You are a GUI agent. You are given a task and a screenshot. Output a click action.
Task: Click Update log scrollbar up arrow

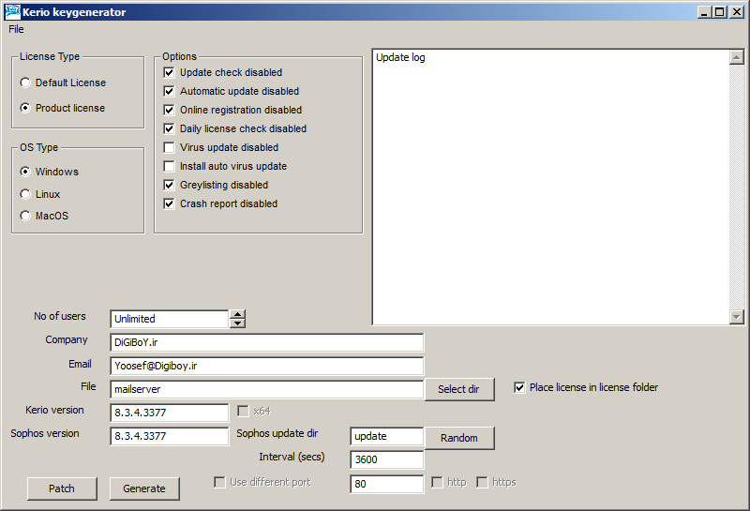tap(737, 57)
